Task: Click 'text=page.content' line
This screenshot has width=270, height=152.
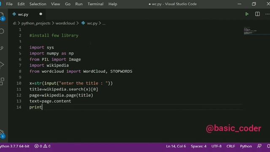Action: point(50,101)
